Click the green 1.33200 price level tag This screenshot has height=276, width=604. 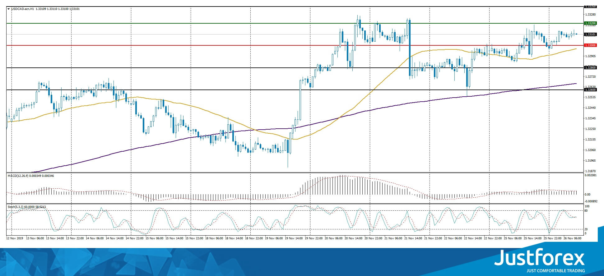(x=590, y=23)
